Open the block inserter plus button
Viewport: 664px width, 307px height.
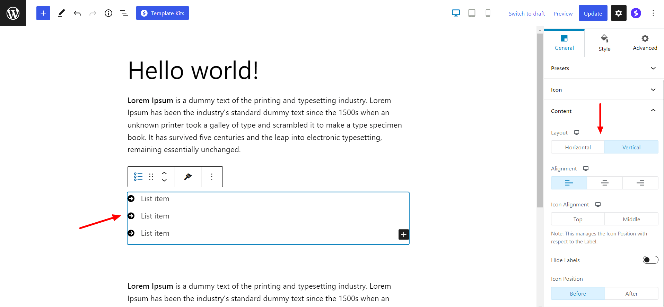(43, 13)
